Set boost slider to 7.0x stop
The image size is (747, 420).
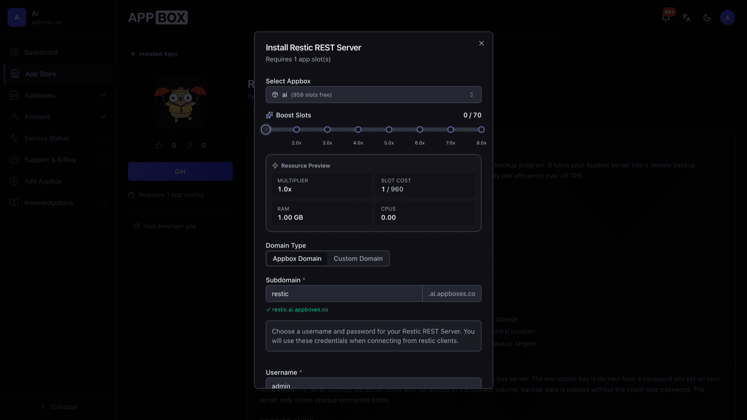point(451,130)
